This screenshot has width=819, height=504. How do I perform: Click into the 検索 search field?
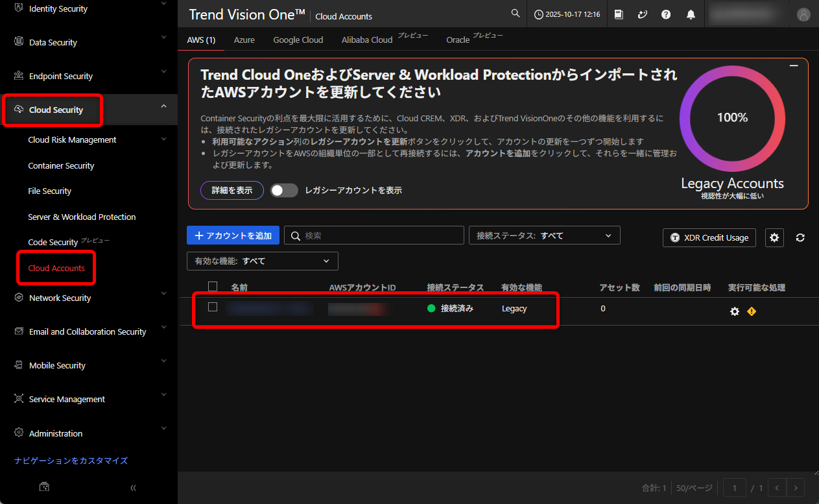[374, 235]
